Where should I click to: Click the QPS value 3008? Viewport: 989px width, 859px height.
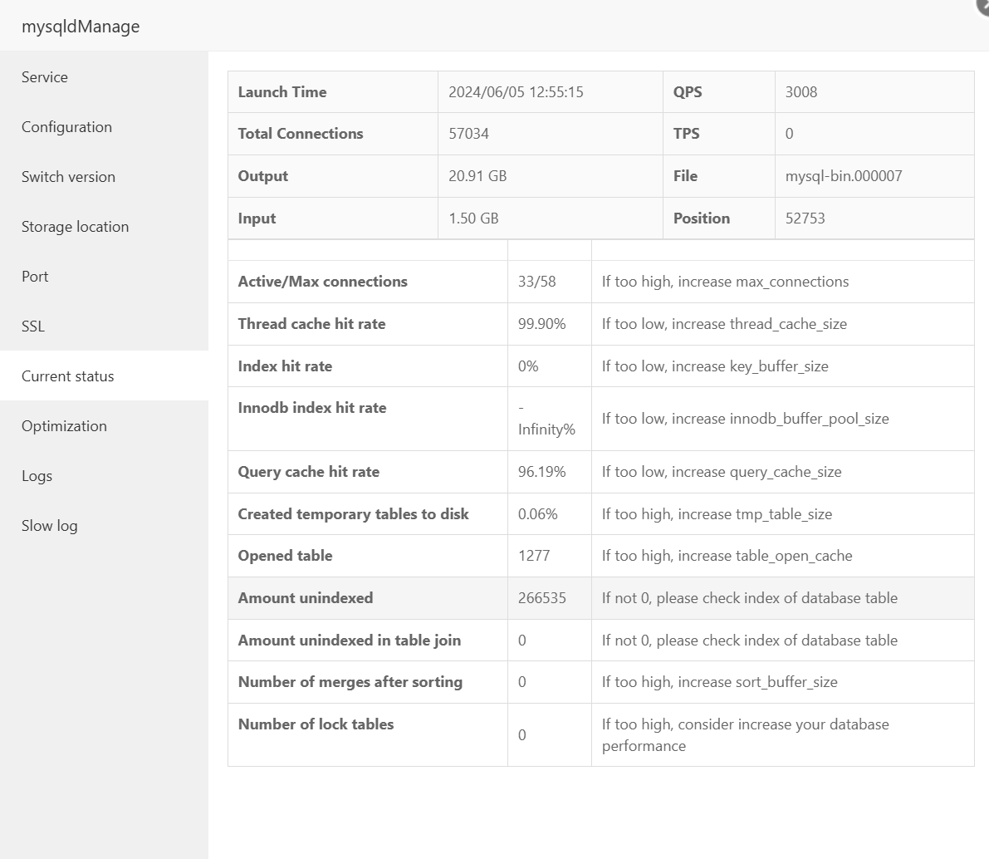[x=801, y=92]
